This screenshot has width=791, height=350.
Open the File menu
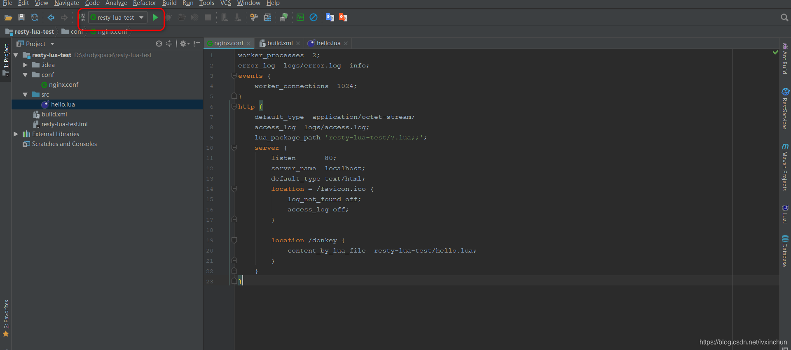(7, 3)
